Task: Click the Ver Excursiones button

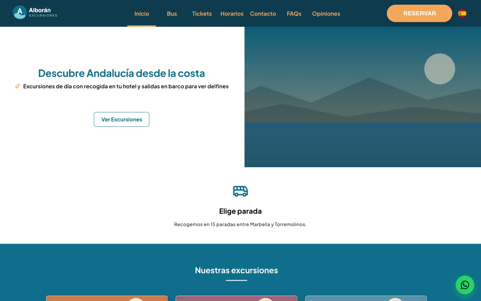Action: point(121,119)
